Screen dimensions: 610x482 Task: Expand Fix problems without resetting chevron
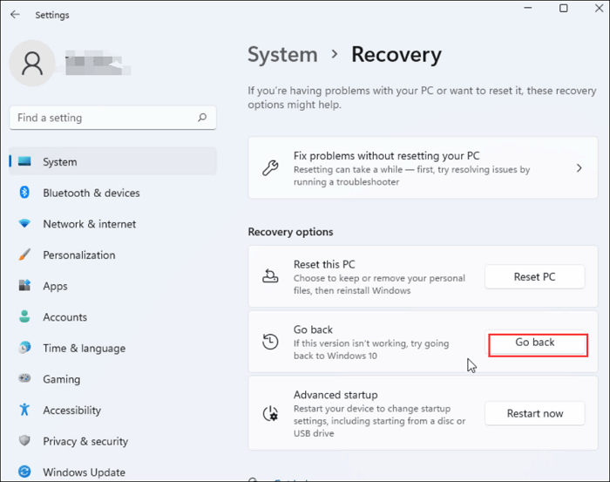[x=579, y=168]
